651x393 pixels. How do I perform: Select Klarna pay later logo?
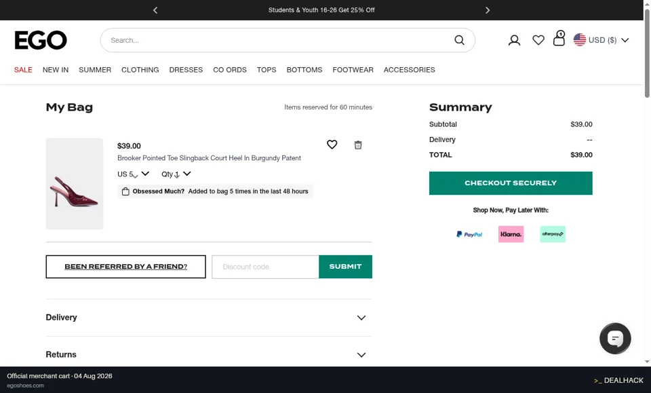[511, 234]
